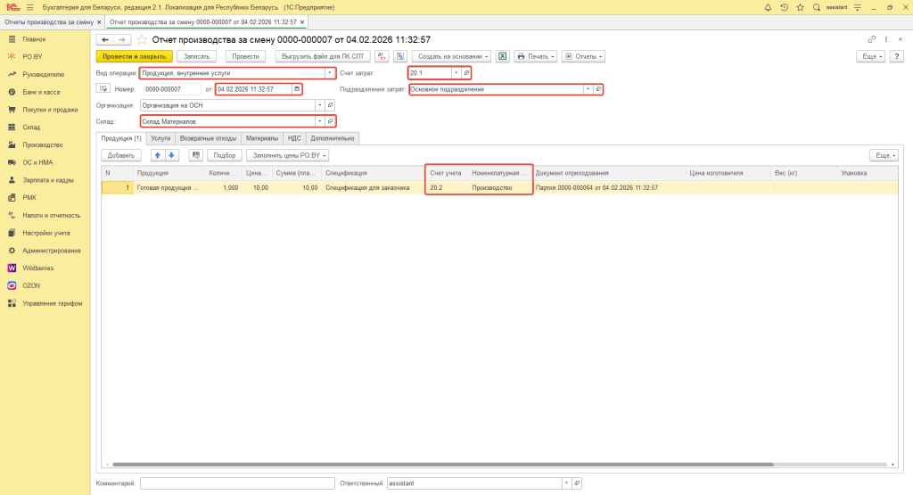913x495 pixels.
Task: Click the document status icon beside Номер
Action: [x=103, y=88]
